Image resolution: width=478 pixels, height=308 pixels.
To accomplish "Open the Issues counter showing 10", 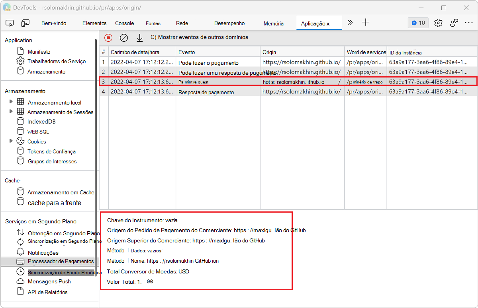I will click(x=418, y=23).
